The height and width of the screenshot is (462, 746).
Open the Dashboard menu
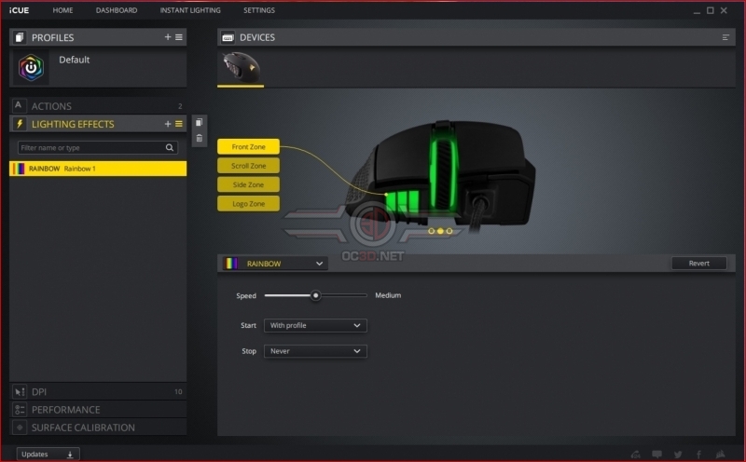[117, 10]
